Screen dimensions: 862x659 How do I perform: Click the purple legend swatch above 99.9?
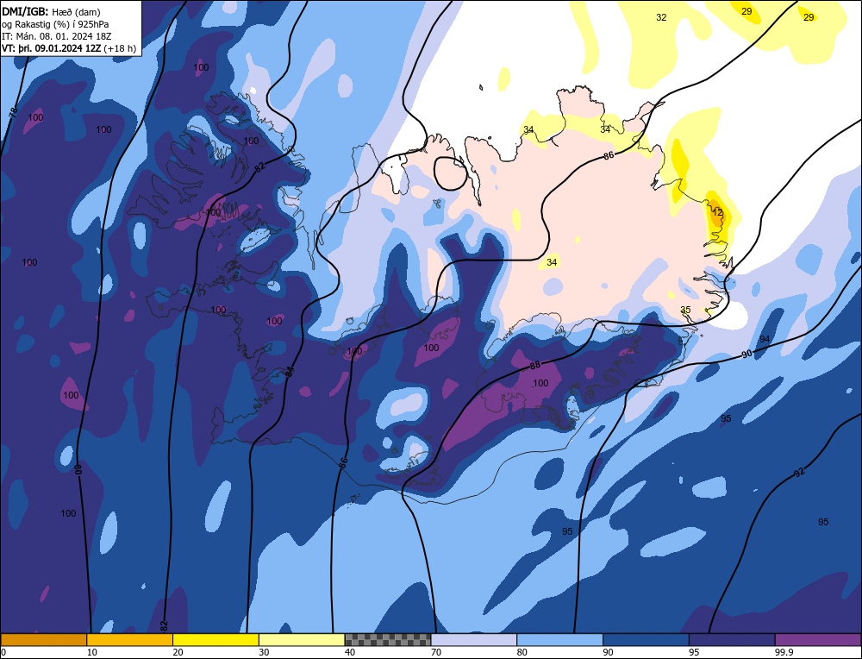click(818, 640)
